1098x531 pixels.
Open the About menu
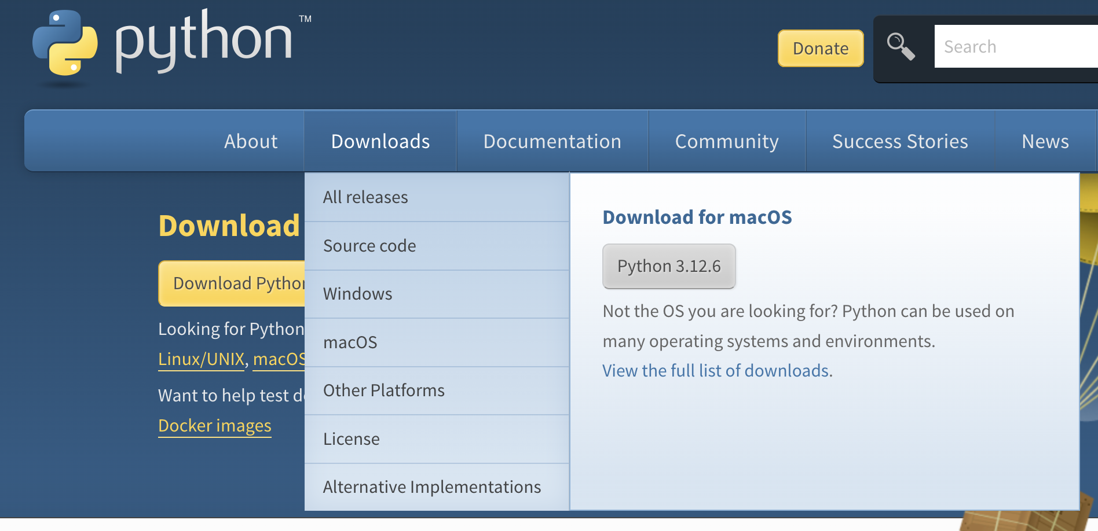(251, 141)
